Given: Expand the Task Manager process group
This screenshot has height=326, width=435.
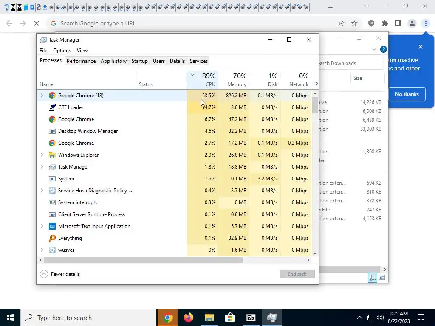Looking at the screenshot, I should point(42,167).
